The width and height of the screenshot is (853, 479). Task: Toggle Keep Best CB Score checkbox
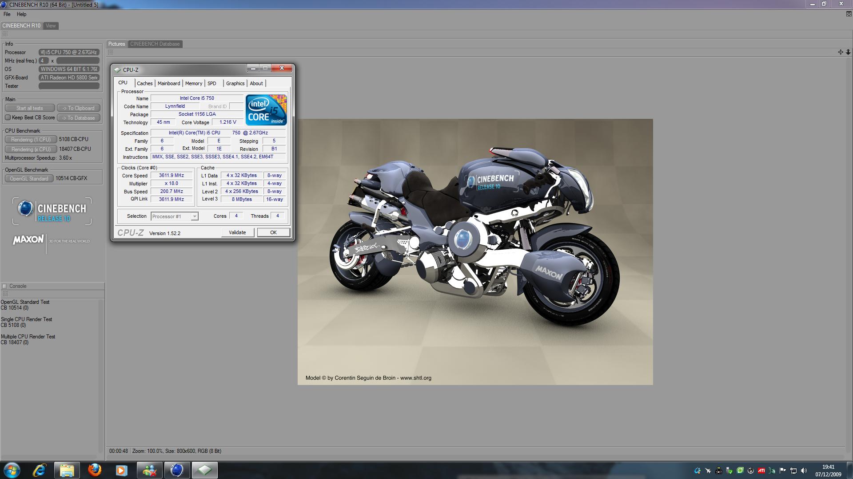pos(8,118)
